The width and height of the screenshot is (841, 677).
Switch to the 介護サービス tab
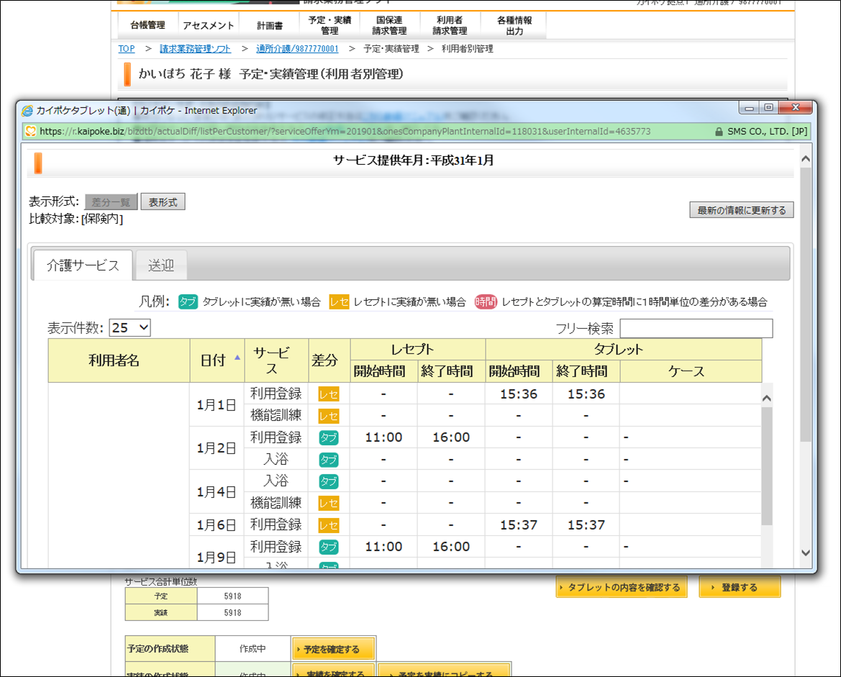pos(83,265)
